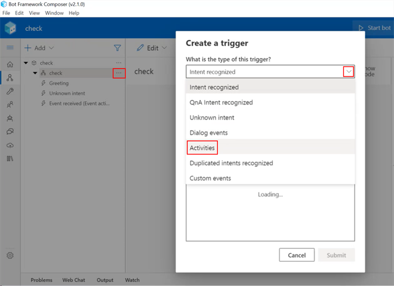The width and height of the screenshot is (394, 286).
Task: Click the Loading text area
Action: [x=270, y=194]
